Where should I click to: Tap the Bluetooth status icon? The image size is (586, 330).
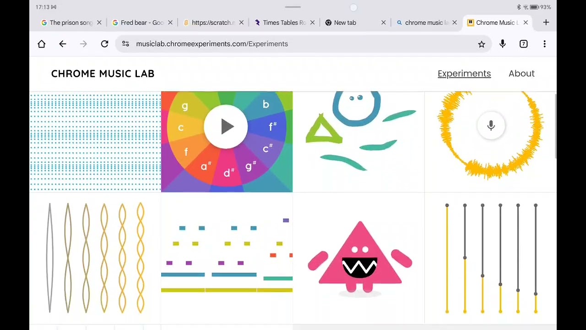[x=519, y=7]
